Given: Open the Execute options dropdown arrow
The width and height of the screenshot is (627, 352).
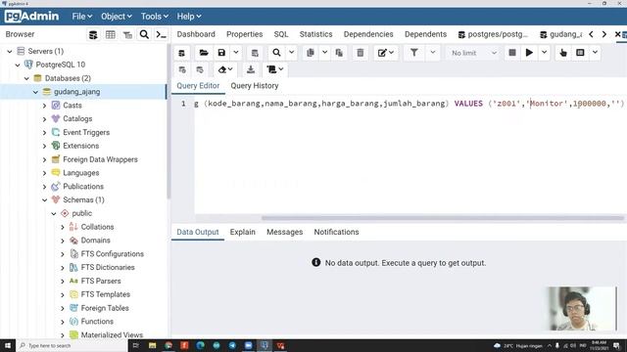Looking at the screenshot, I should coord(545,53).
